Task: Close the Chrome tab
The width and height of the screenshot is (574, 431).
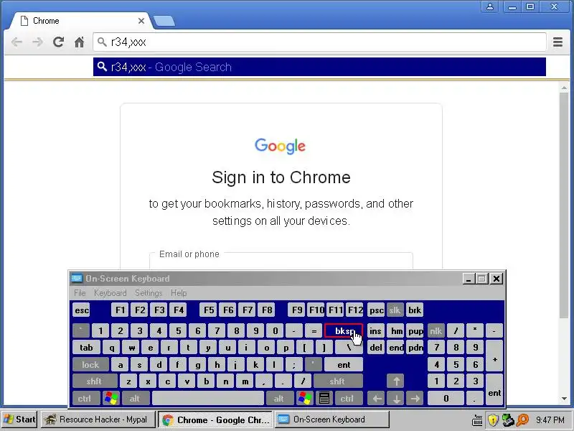Action: coord(141,22)
